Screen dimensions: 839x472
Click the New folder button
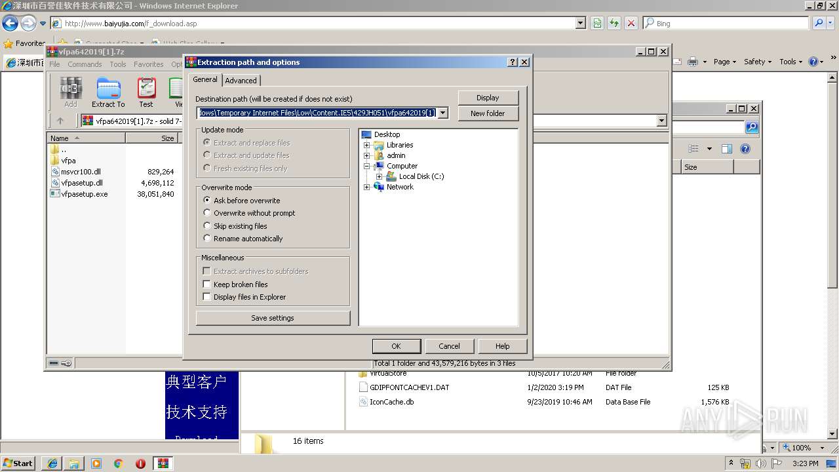tap(488, 113)
